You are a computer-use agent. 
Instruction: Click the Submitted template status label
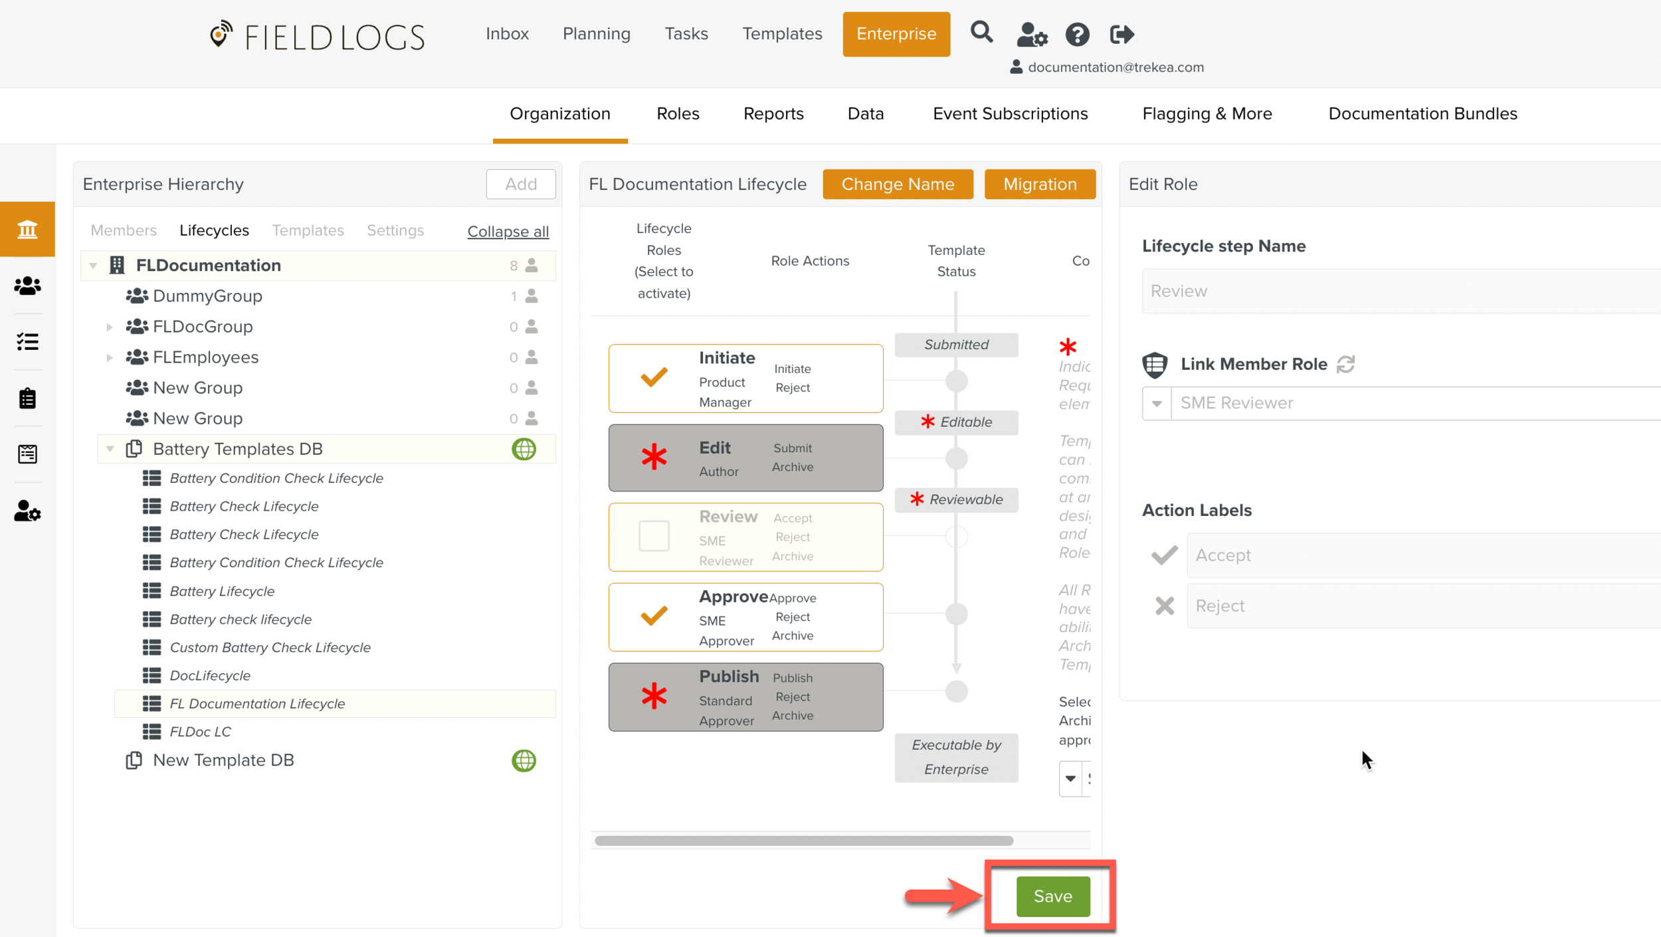click(x=955, y=345)
